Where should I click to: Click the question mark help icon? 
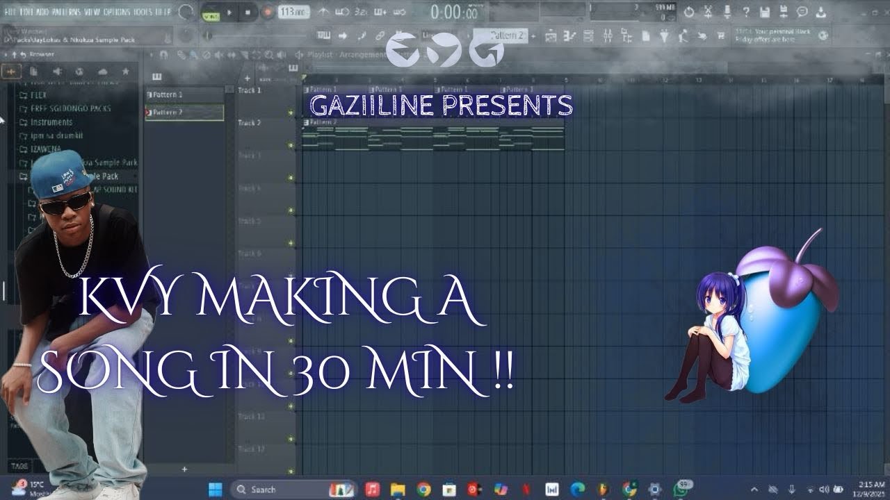[x=746, y=12]
